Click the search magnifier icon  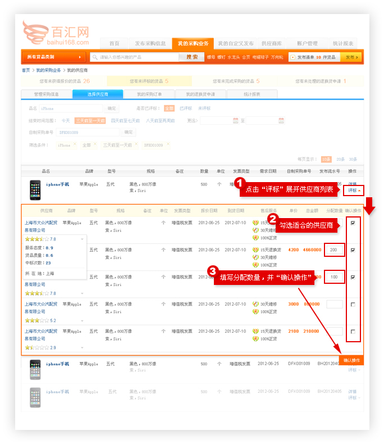pyautogui.click(x=95, y=57)
